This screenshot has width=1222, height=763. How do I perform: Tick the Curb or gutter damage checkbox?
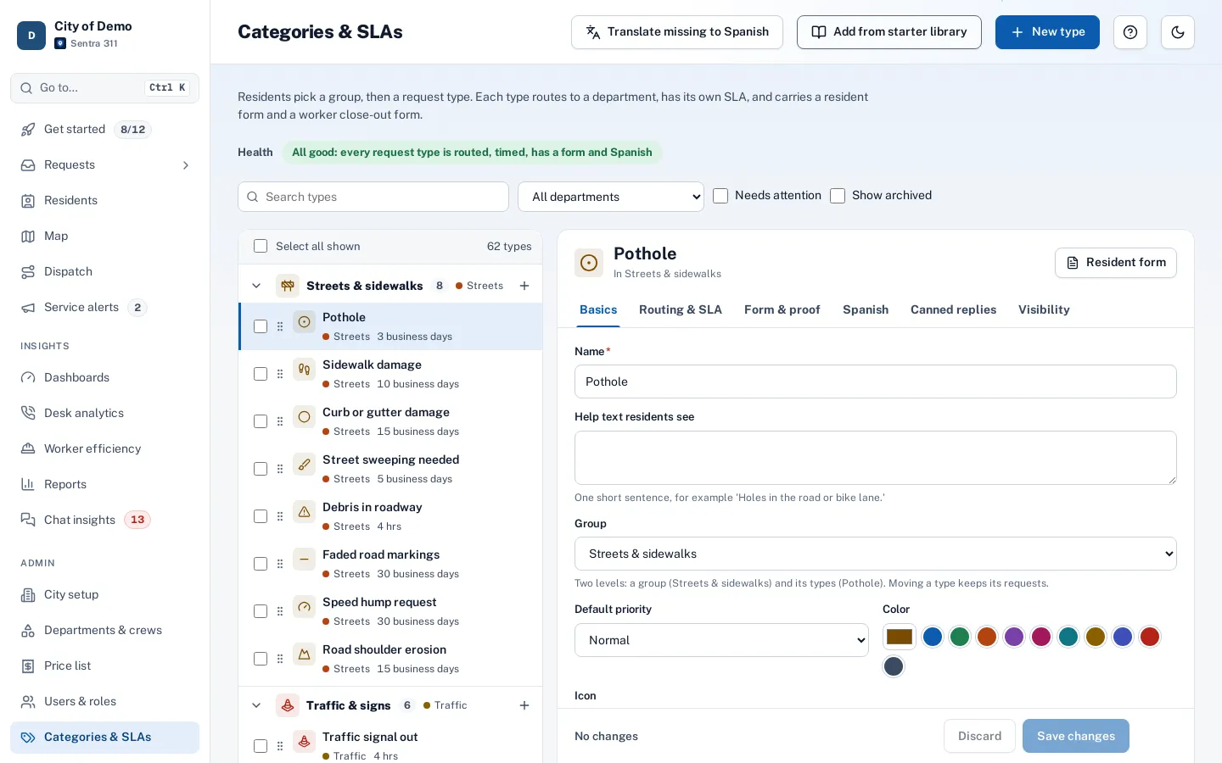point(261,421)
